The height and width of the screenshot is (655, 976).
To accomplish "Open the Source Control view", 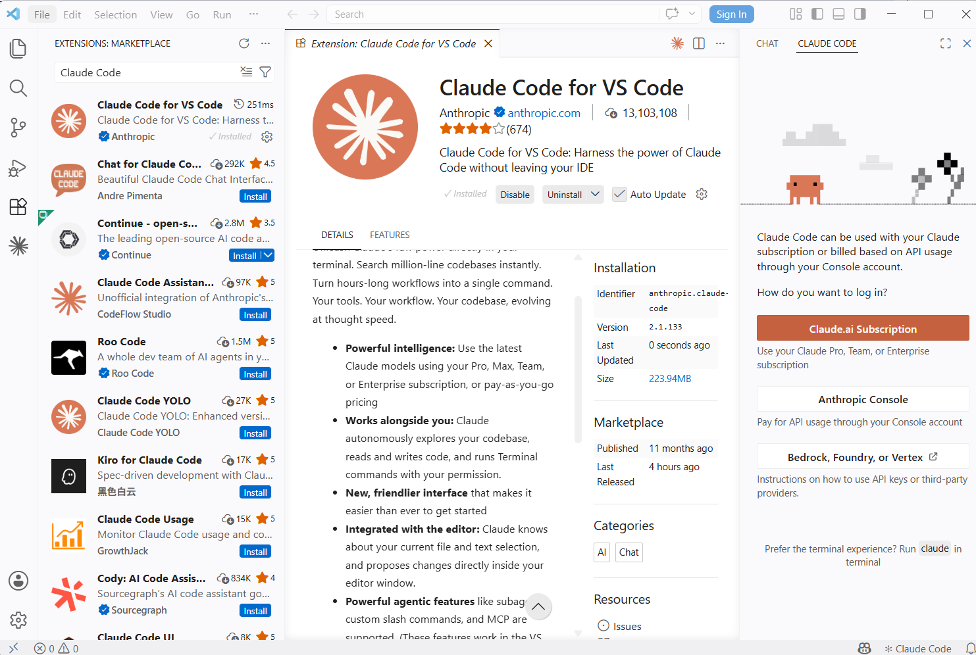I will click(18, 128).
